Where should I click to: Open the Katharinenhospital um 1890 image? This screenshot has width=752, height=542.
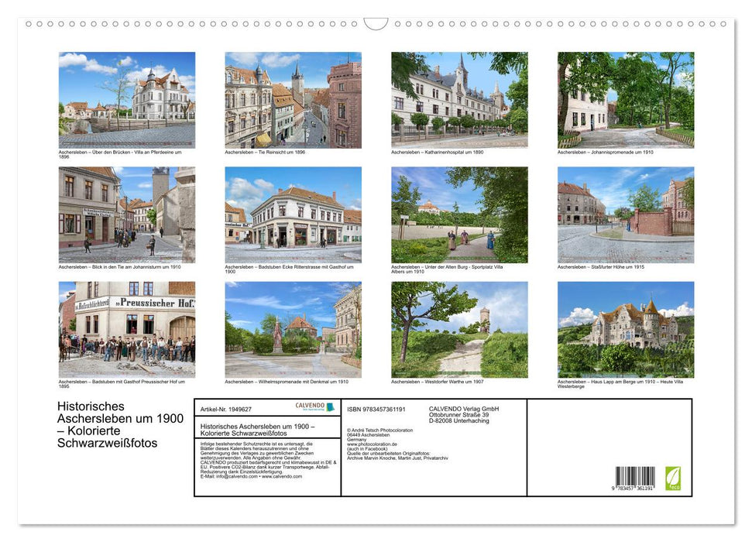[x=459, y=99]
